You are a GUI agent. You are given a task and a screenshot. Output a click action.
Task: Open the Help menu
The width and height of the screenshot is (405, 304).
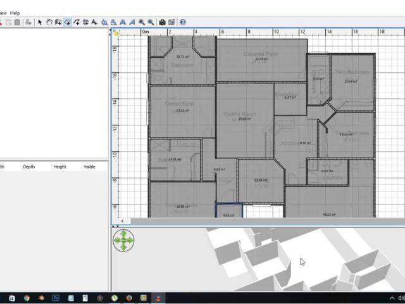(x=15, y=13)
